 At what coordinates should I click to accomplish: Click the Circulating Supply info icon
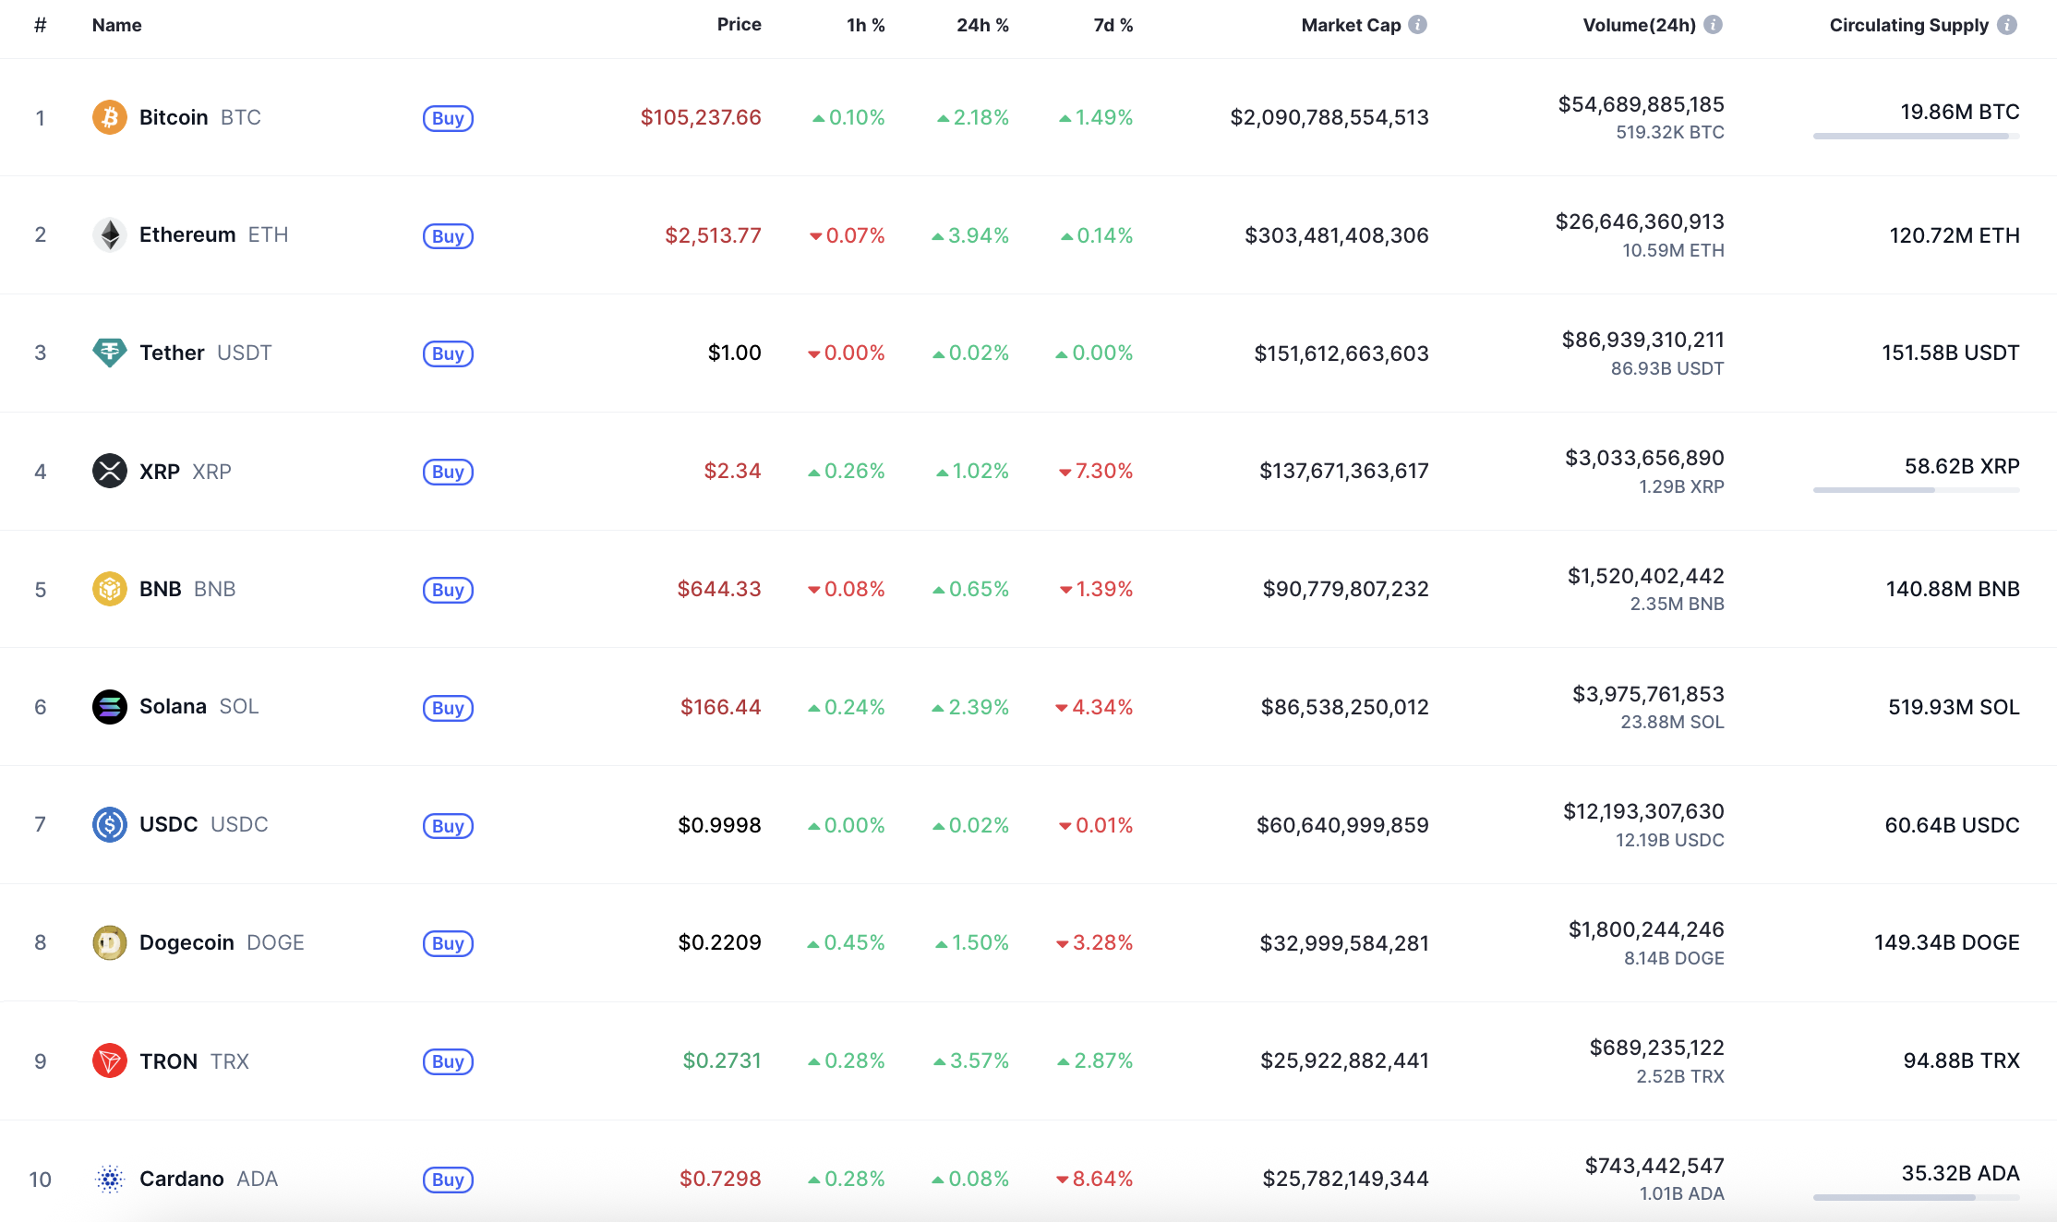point(2007,25)
